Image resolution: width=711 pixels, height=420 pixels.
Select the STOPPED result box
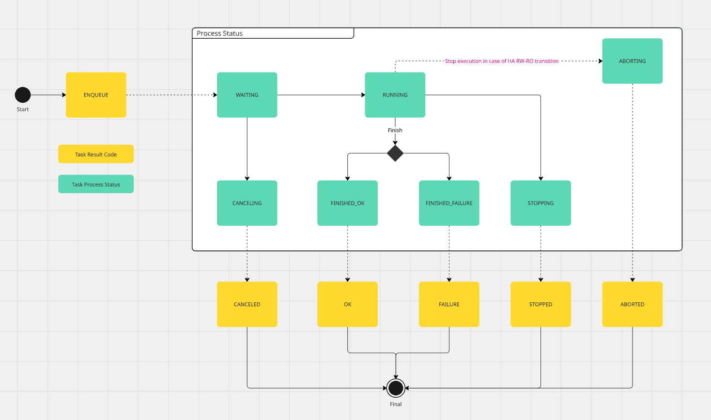541,304
